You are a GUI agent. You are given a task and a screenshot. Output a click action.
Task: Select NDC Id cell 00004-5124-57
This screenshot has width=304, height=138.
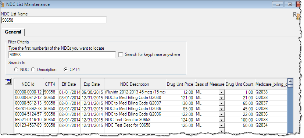pyautogui.click(x=29, y=114)
